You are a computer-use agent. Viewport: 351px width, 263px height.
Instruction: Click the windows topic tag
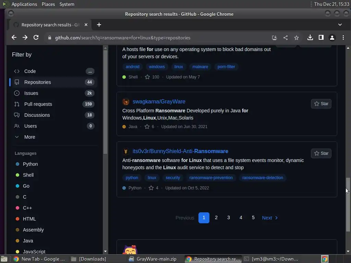(x=157, y=67)
